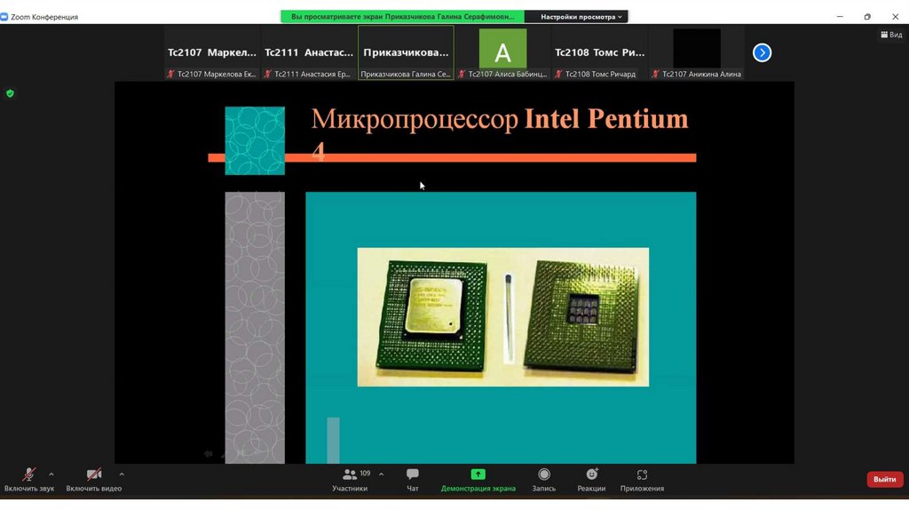Open Реакции reactions menu
The width and height of the screenshot is (909, 510).
[x=591, y=480]
